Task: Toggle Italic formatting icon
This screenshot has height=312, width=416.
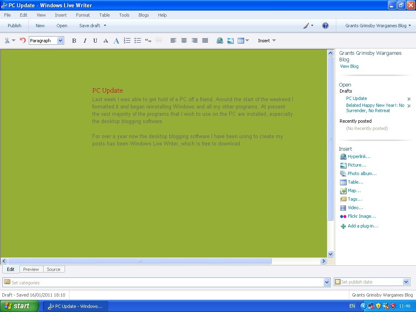Action: [85, 41]
